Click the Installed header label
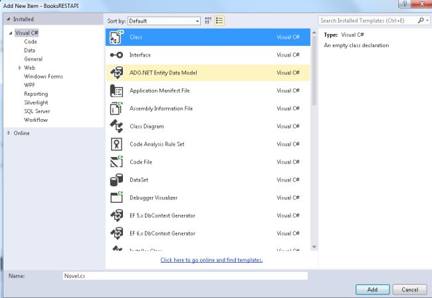The image size is (432, 298). click(x=23, y=19)
